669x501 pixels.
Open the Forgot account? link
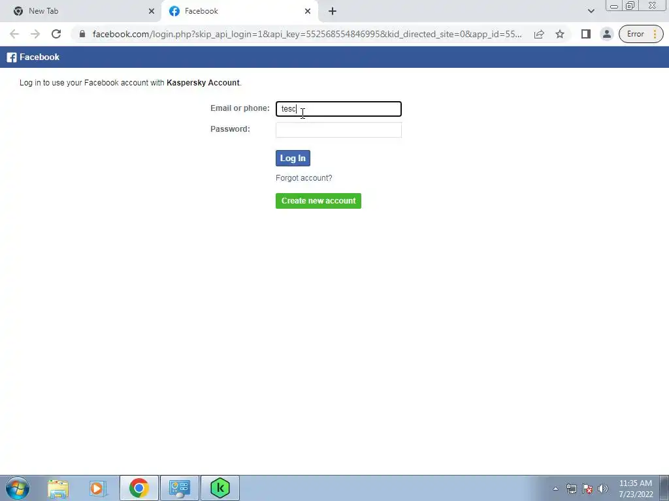click(x=304, y=178)
